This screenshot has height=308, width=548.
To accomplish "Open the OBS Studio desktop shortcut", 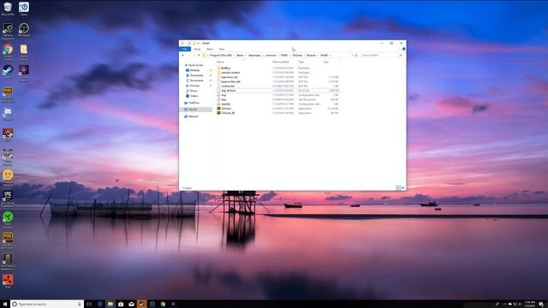I will pyautogui.click(x=24, y=30).
